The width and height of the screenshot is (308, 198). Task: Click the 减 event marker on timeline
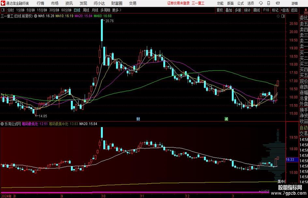click(226, 119)
